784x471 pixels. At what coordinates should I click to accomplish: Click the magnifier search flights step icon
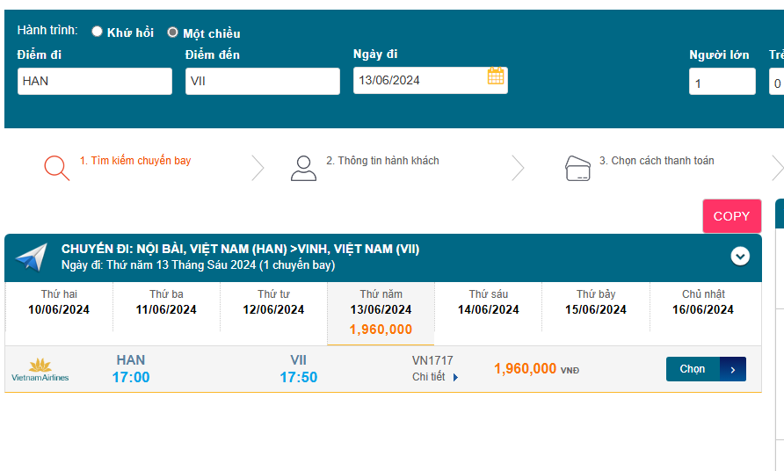(x=56, y=167)
